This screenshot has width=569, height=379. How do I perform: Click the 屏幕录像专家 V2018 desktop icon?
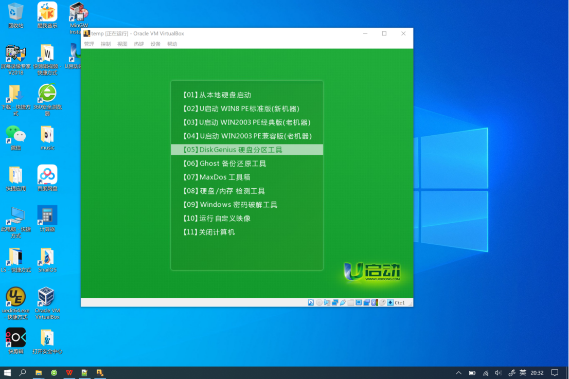click(x=15, y=60)
